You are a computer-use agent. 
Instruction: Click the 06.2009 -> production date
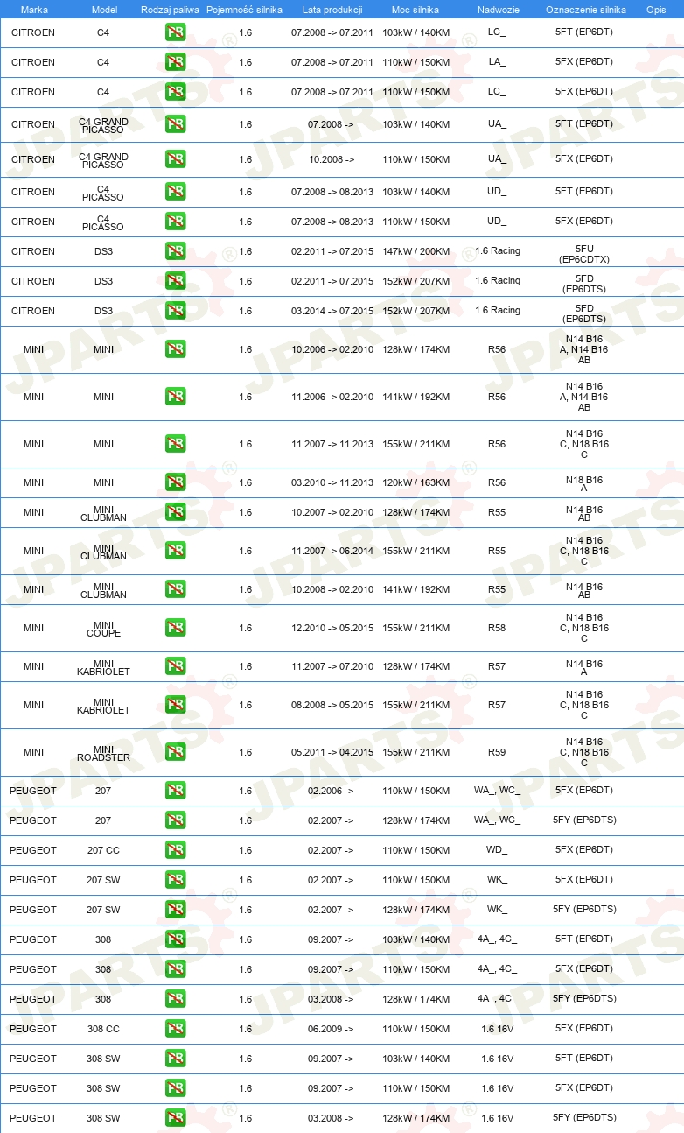click(331, 1029)
